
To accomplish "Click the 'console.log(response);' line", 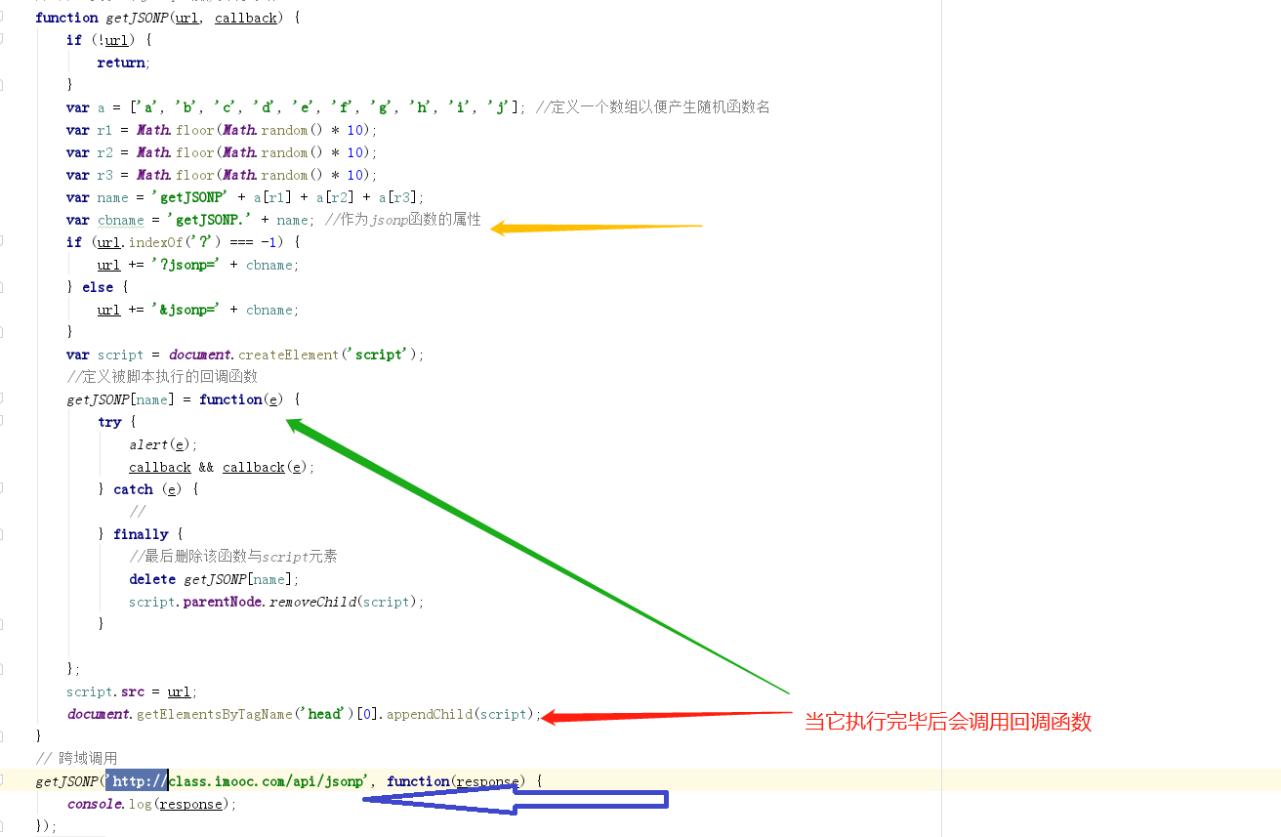I will [152, 804].
